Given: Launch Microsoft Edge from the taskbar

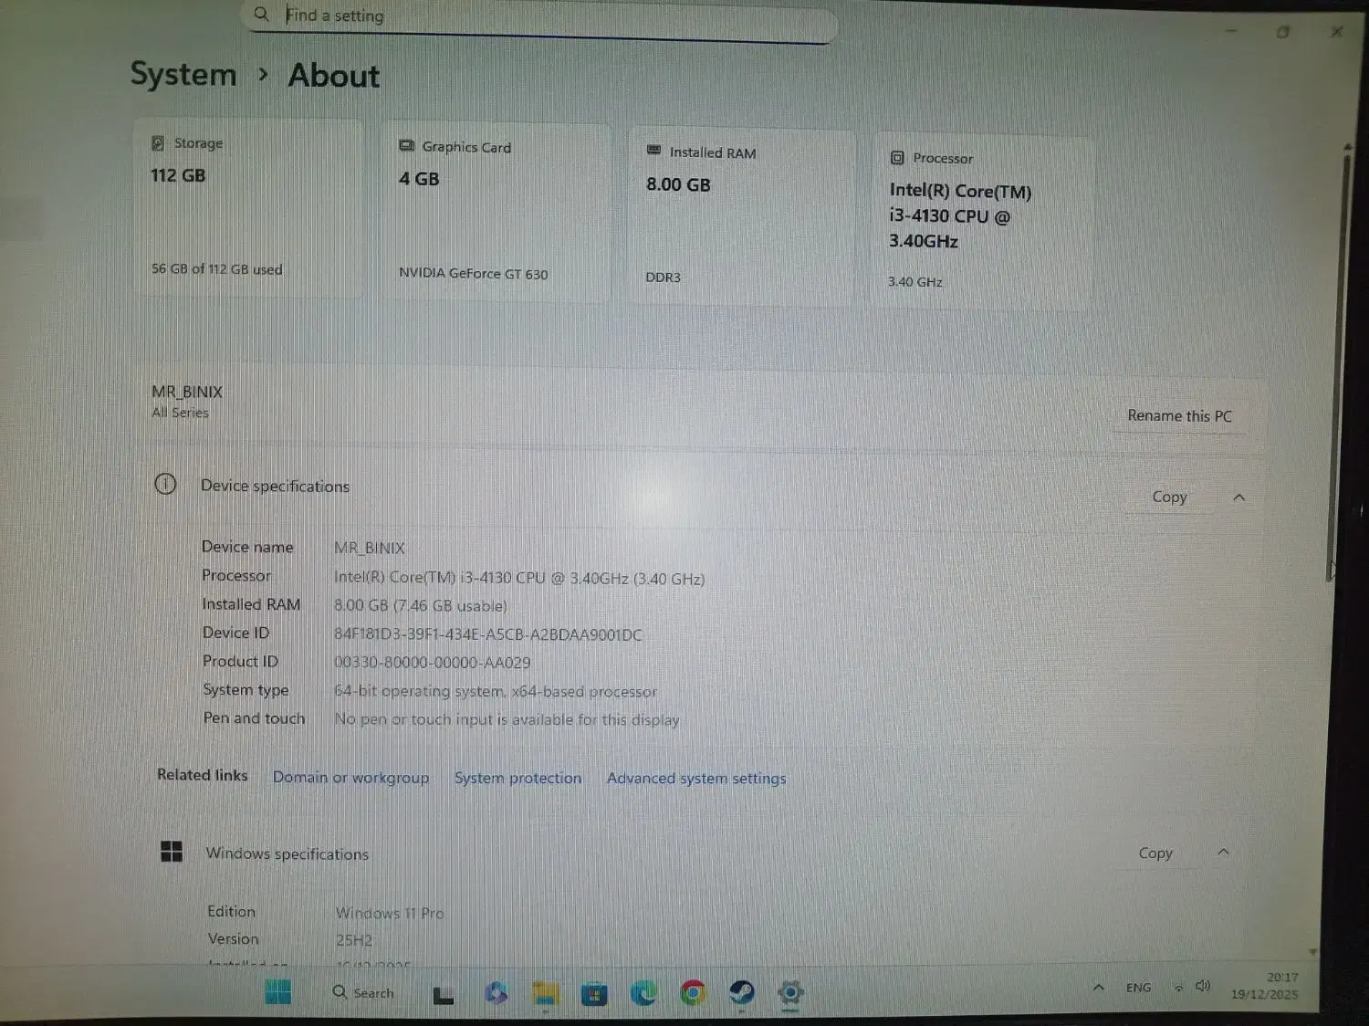Looking at the screenshot, I should (x=643, y=992).
